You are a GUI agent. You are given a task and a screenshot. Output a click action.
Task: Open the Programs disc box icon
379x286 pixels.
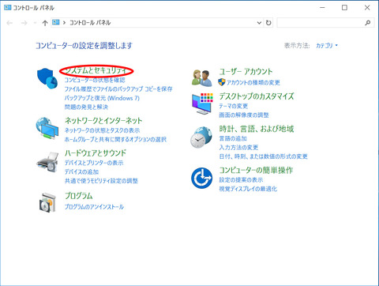pos(47,202)
